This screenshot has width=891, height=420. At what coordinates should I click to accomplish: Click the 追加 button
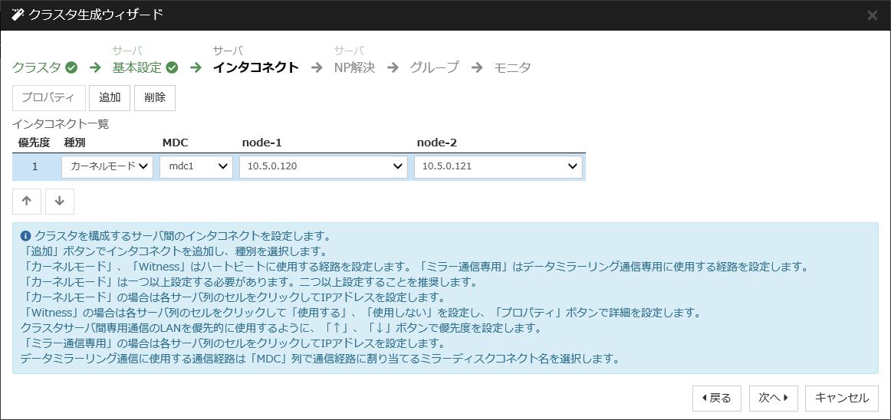click(x=110, y=98)
